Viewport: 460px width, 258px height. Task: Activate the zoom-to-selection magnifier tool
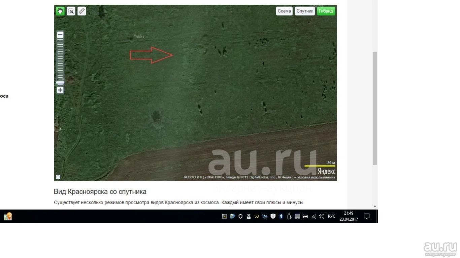point(71,11)
